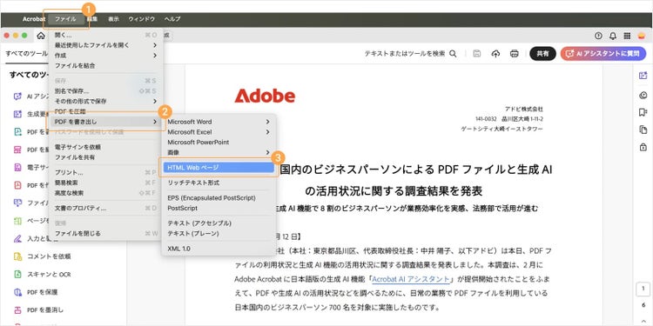Image resolution: width=653 pixels, height=326 pixels.
Task: Click the help question mark icon
Action: click(598, 36)
